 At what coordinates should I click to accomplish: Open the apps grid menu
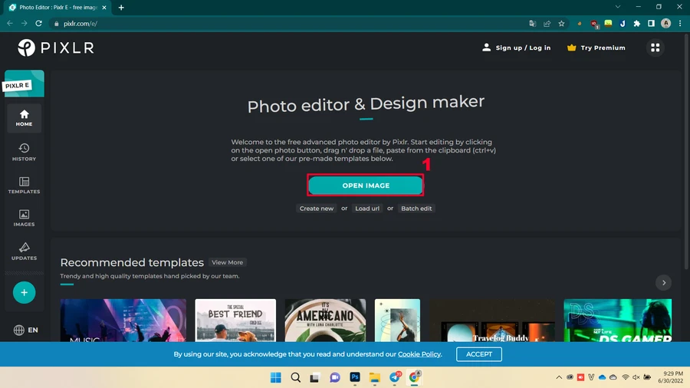655,48
